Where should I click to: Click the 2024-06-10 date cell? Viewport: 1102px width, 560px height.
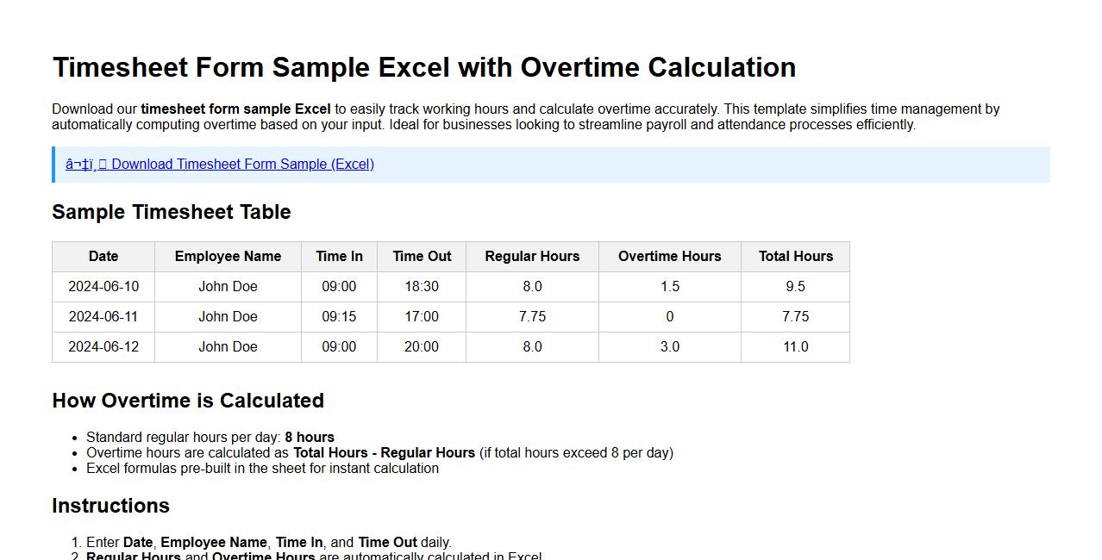pos(103,286)
